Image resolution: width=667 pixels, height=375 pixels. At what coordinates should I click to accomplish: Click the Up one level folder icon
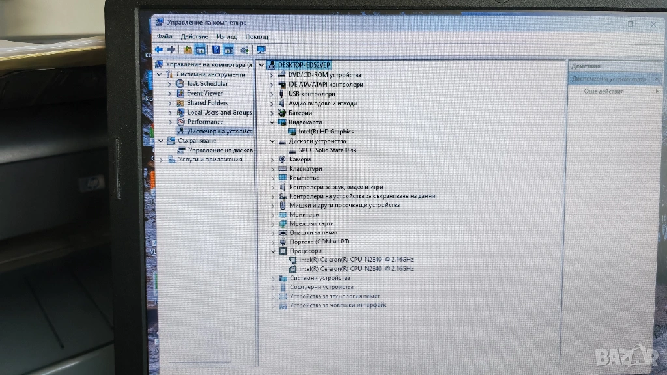[x=187, y=49]
